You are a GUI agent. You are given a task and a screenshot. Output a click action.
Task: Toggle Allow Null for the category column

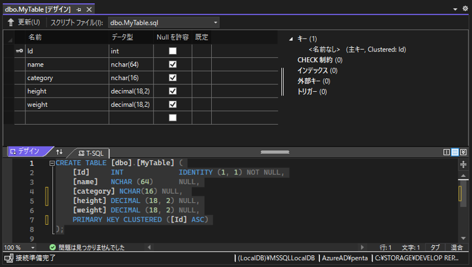[173, 78]
